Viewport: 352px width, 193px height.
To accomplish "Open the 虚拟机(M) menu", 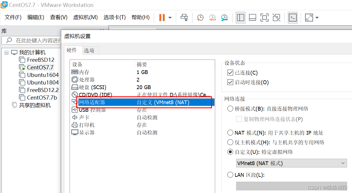I will [85, 17].
